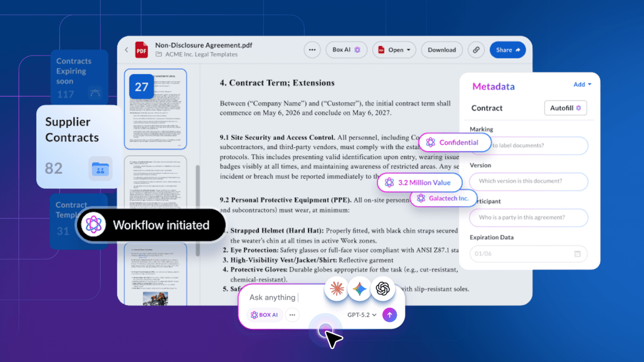Choose the Gemini sparkle model icon

point(360,288)
